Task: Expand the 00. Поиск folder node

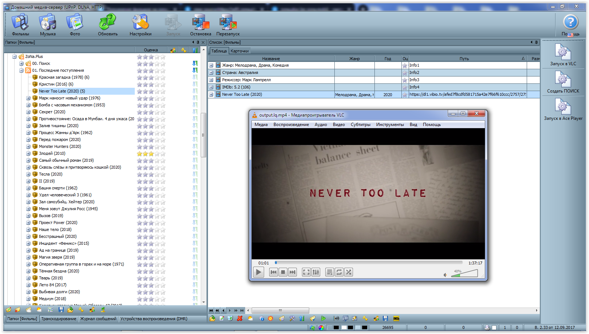Action: 21,63
